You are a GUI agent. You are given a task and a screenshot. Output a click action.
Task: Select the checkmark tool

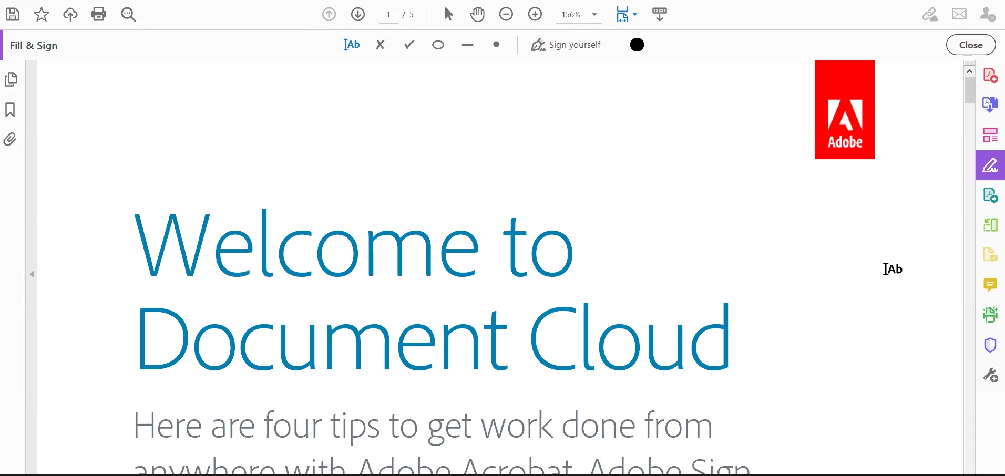[409, 45]
